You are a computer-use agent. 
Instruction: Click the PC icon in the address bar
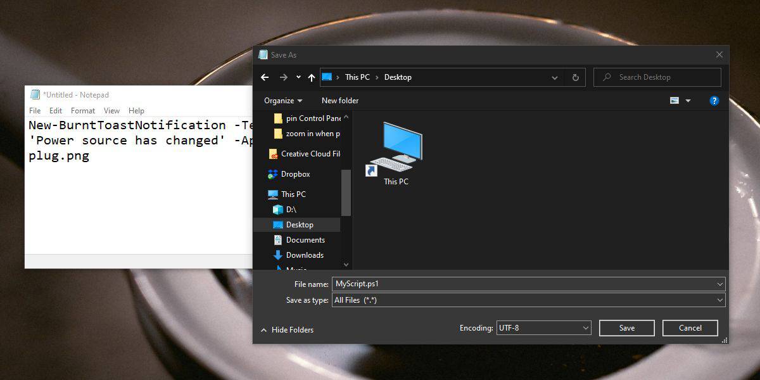coord(327,77)
